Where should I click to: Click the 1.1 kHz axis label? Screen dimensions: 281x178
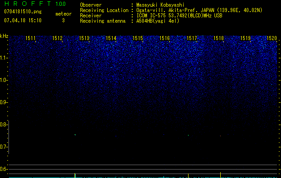tap(4, 58)
